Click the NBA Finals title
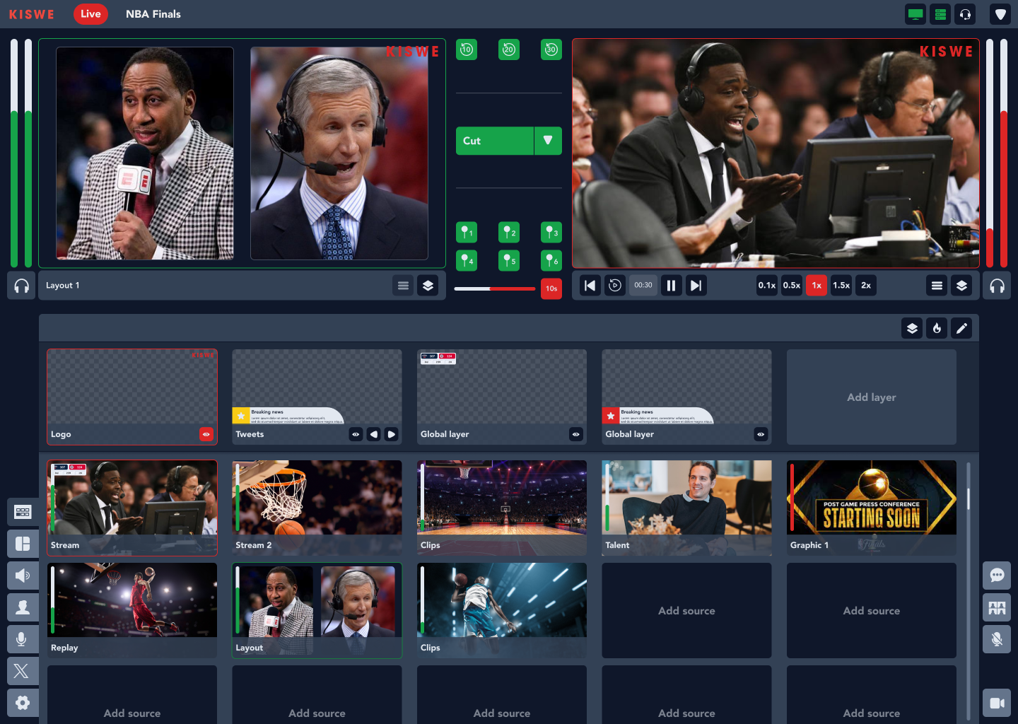Viewport: 1018px width, 724px height. [153, 13]
